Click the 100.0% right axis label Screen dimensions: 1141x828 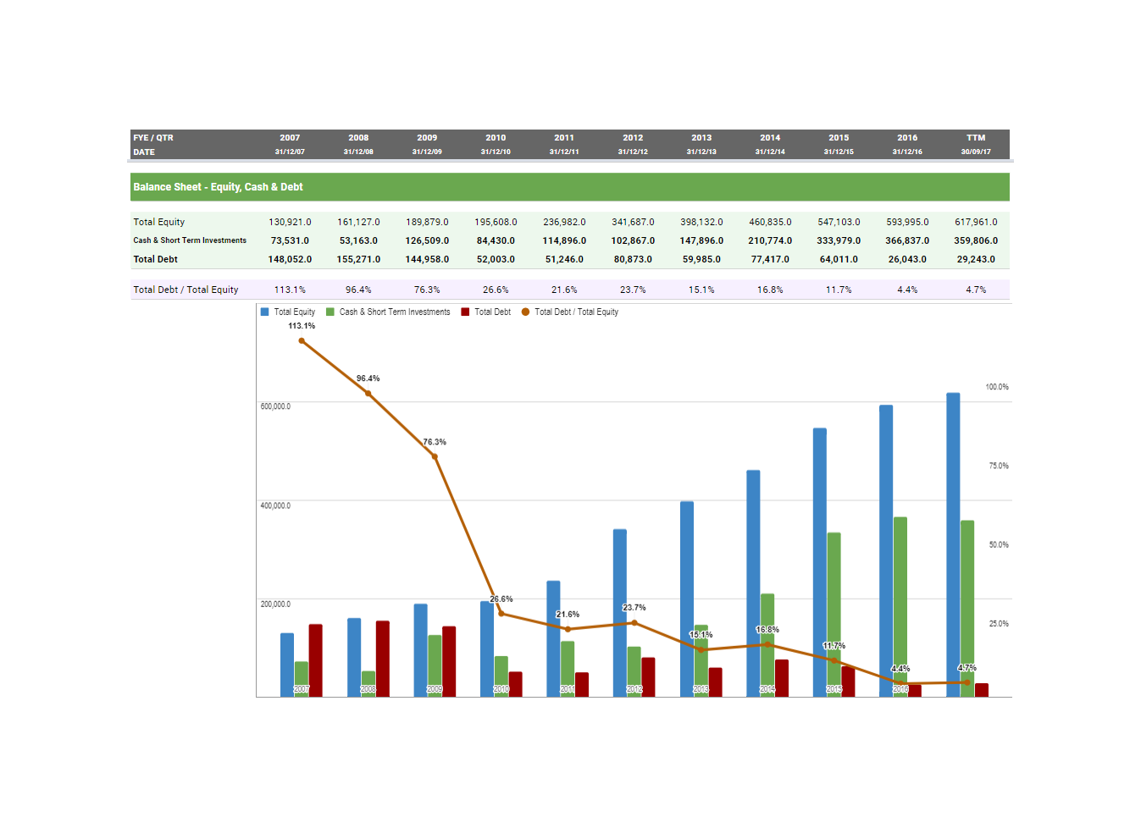click(997, 387)
